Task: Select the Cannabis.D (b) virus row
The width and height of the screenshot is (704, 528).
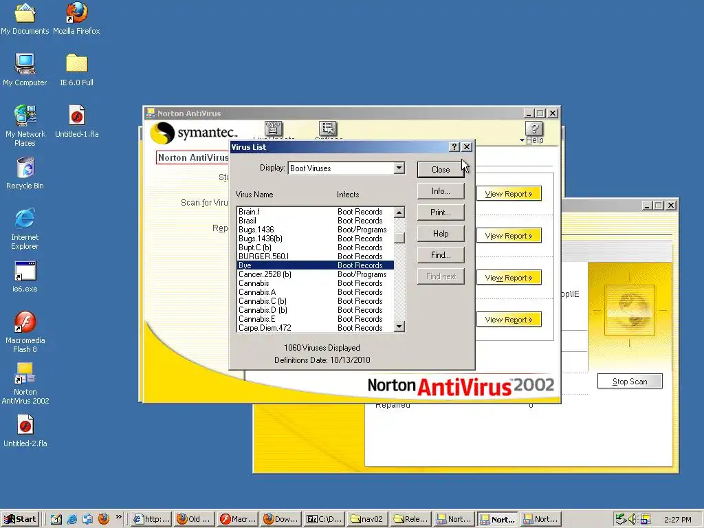Action: [315, 310]
